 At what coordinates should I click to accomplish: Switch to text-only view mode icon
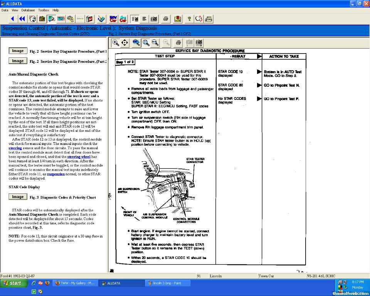144,18
